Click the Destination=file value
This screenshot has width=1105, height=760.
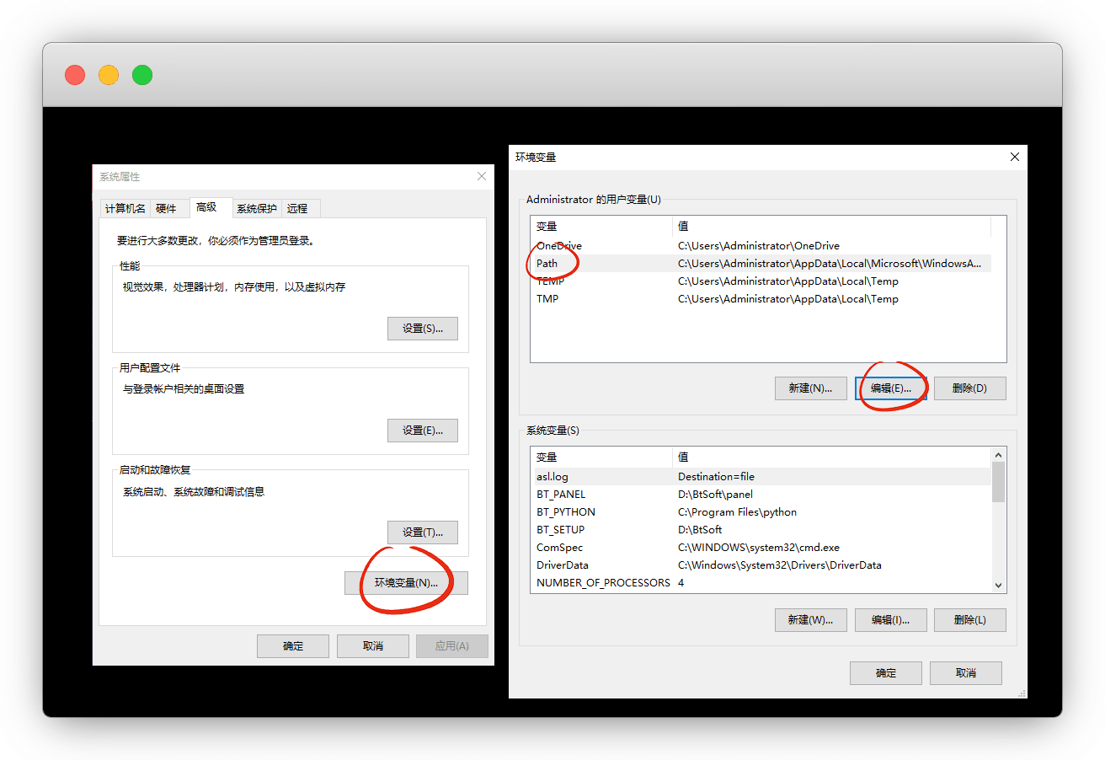click(x=717, y=477)
